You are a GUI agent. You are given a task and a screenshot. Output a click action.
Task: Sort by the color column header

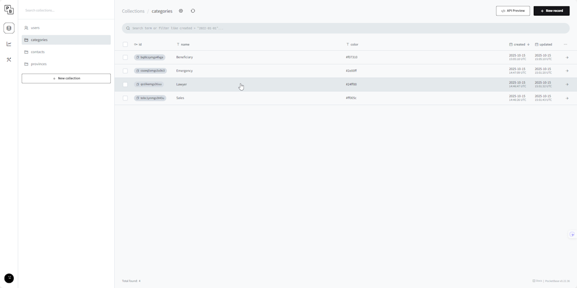(352, 44)
